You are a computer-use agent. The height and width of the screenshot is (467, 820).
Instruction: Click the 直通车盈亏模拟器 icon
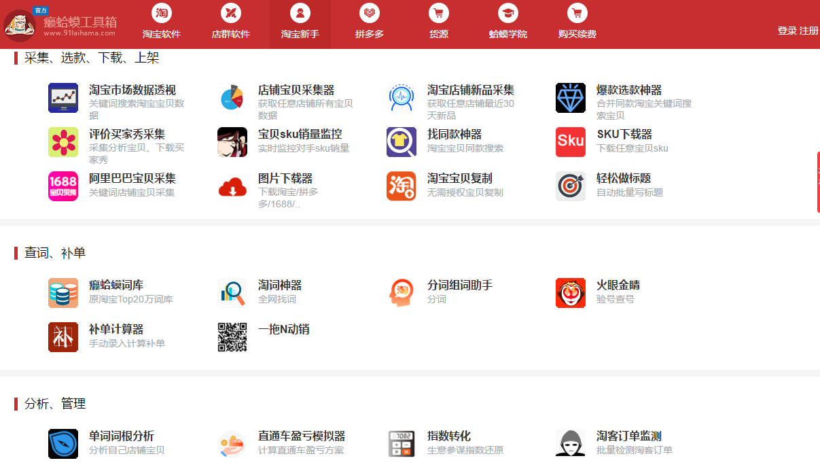click(x=232, y=444)
